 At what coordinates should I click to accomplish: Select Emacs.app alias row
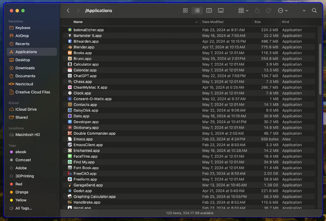(x=189, y=139)
